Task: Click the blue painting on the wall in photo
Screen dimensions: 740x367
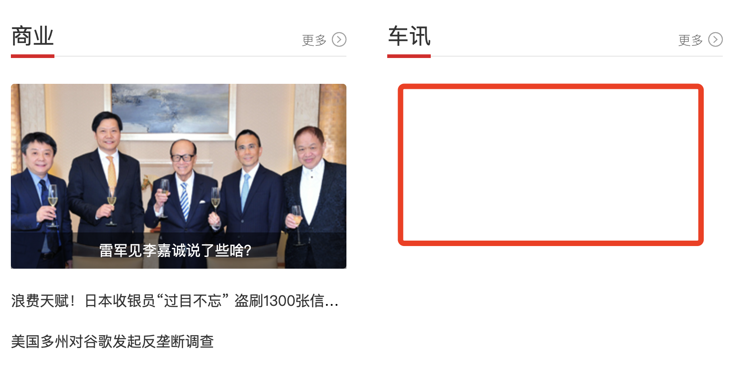Action: coord(171,108)
